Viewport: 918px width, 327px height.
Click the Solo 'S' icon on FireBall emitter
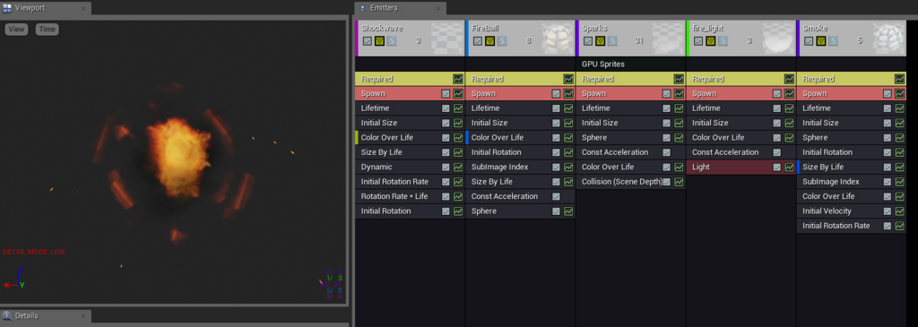pos(502,41)
